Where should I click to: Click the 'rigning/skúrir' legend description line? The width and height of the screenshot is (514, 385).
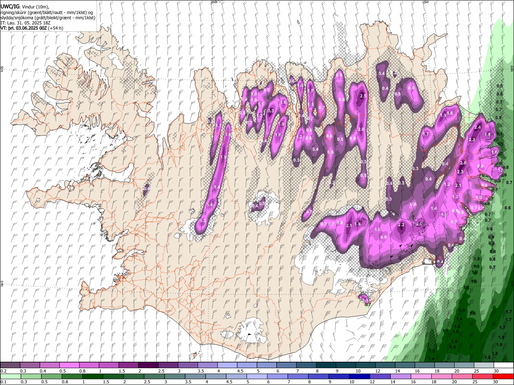[x=46, y=12]
